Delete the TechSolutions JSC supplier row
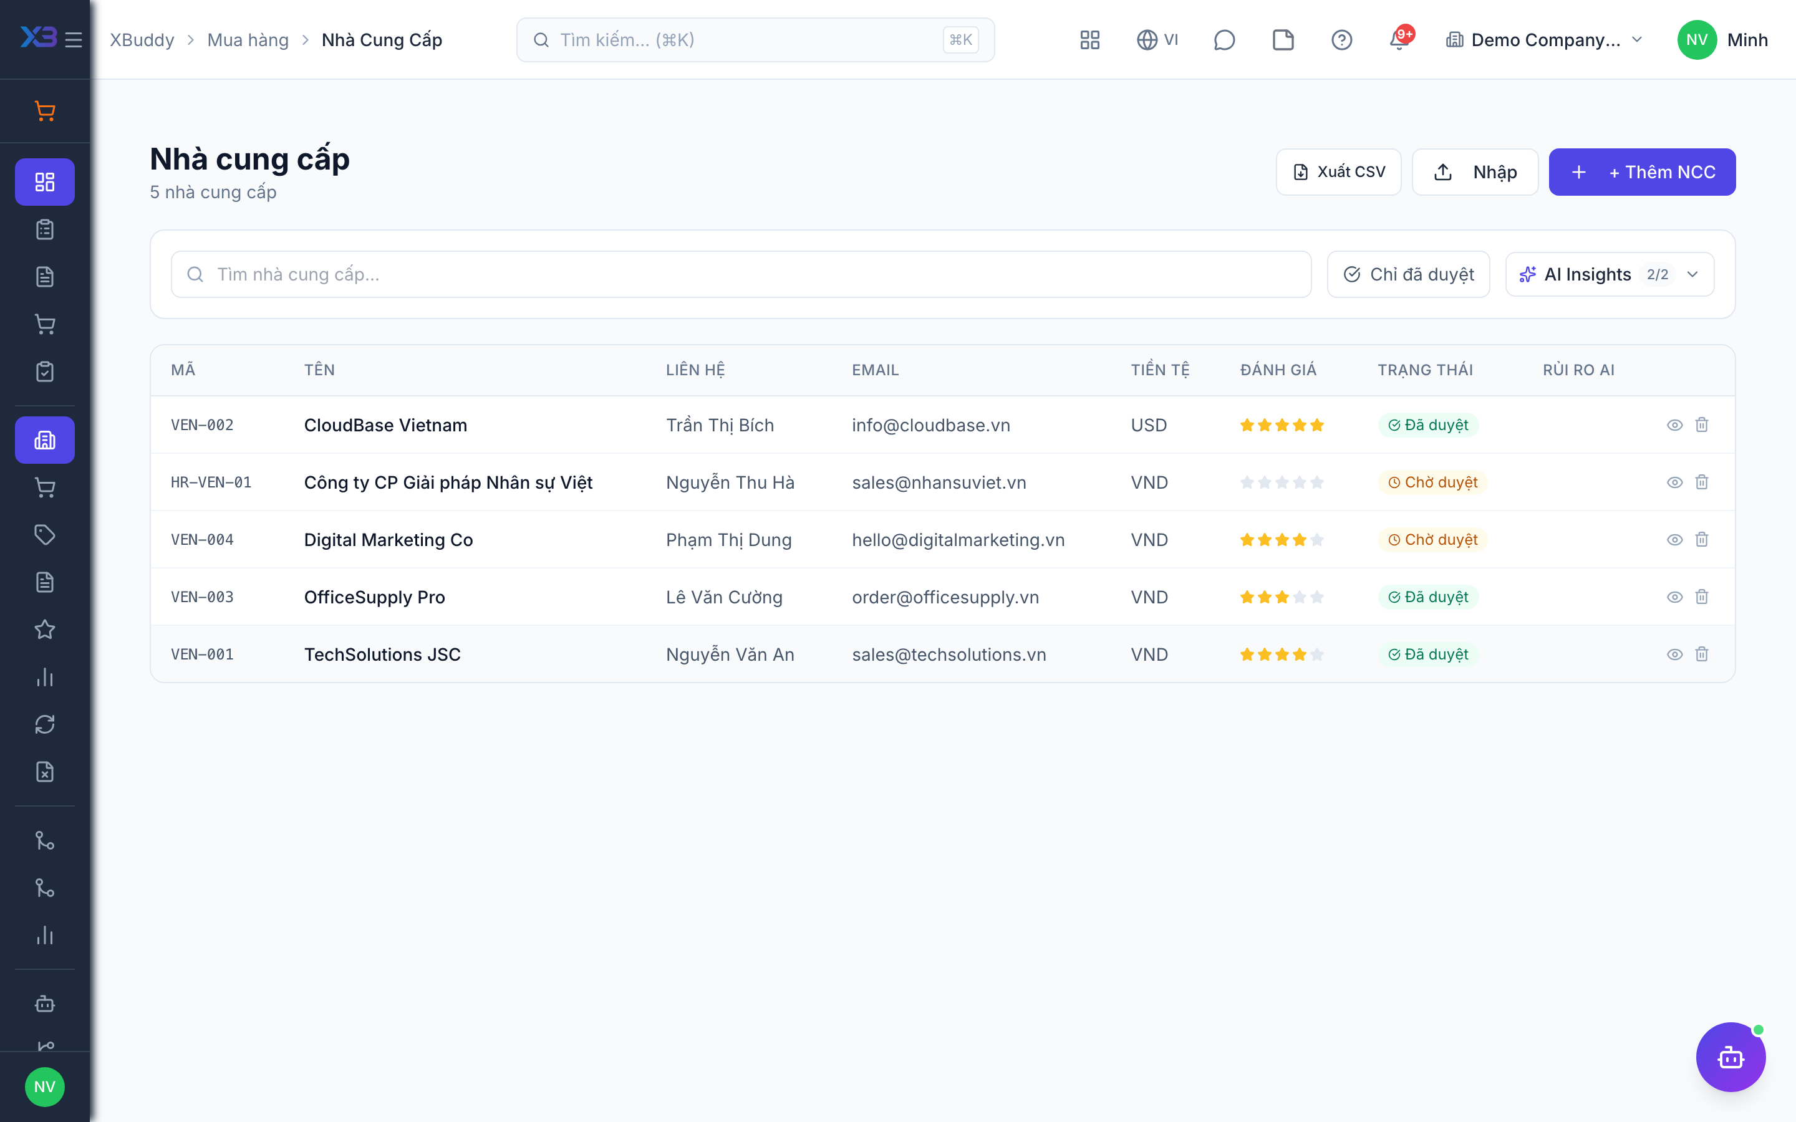 pyautogui.click(x=1702, y=654)
